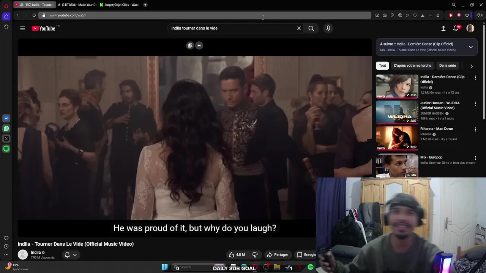This screenshot has height=273, width=486.
Task: Open a new browser tab
Action: pos(145,5)
